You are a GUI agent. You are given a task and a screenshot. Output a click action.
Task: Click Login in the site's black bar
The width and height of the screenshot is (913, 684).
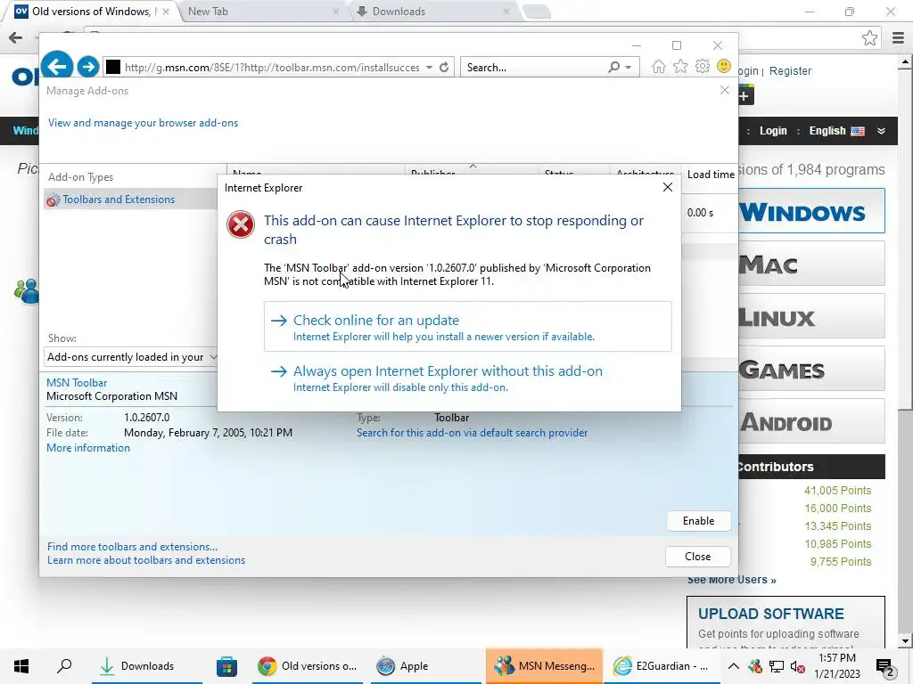point(773,131)
